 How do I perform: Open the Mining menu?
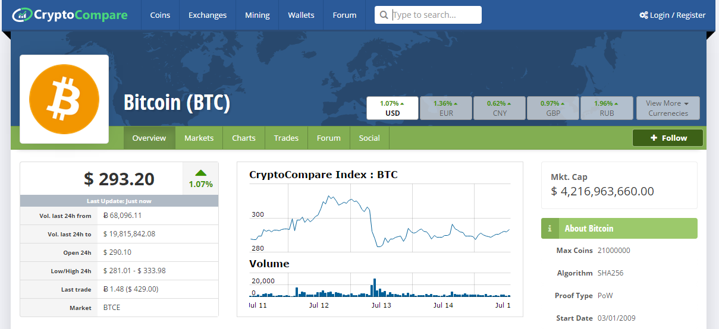pos(257,15)
